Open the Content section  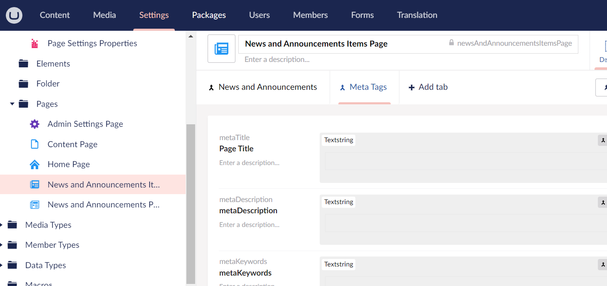55,15
